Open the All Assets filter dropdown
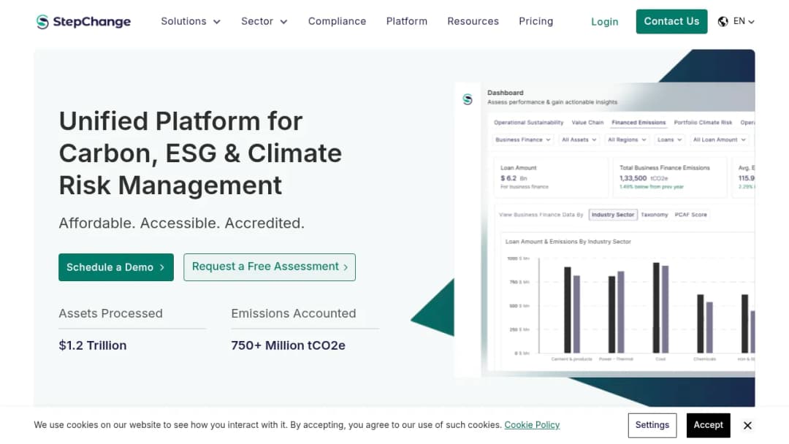 coord(579,139)
